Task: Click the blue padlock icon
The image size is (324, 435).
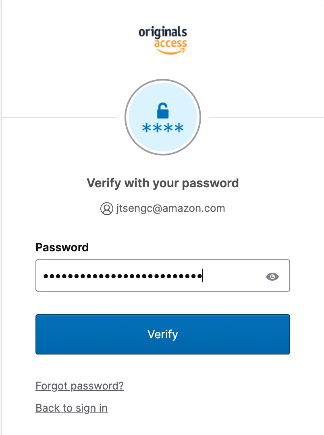Action: tap(163, 110)
